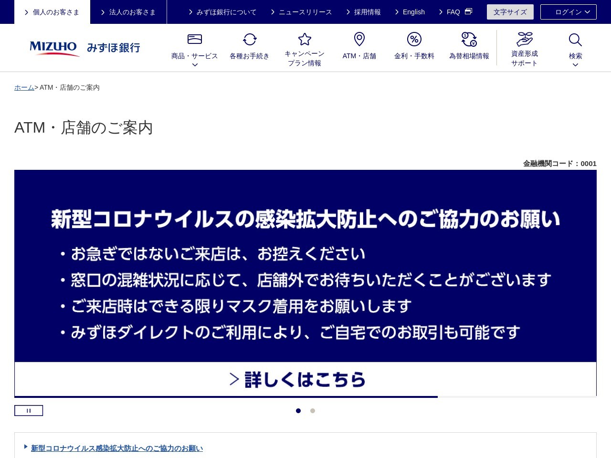Open 各種お手続き circular arrows icon
This screenshot has width=611, height=458.
(x=250, y=39)
